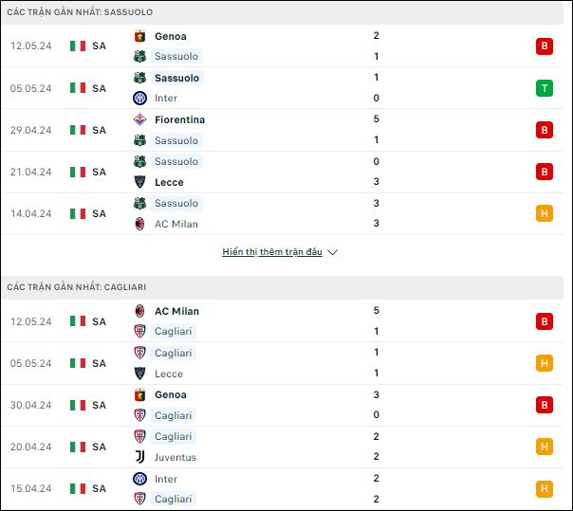Click red B badge for Genoa 3-0 Cagliari

coord(545,405)
